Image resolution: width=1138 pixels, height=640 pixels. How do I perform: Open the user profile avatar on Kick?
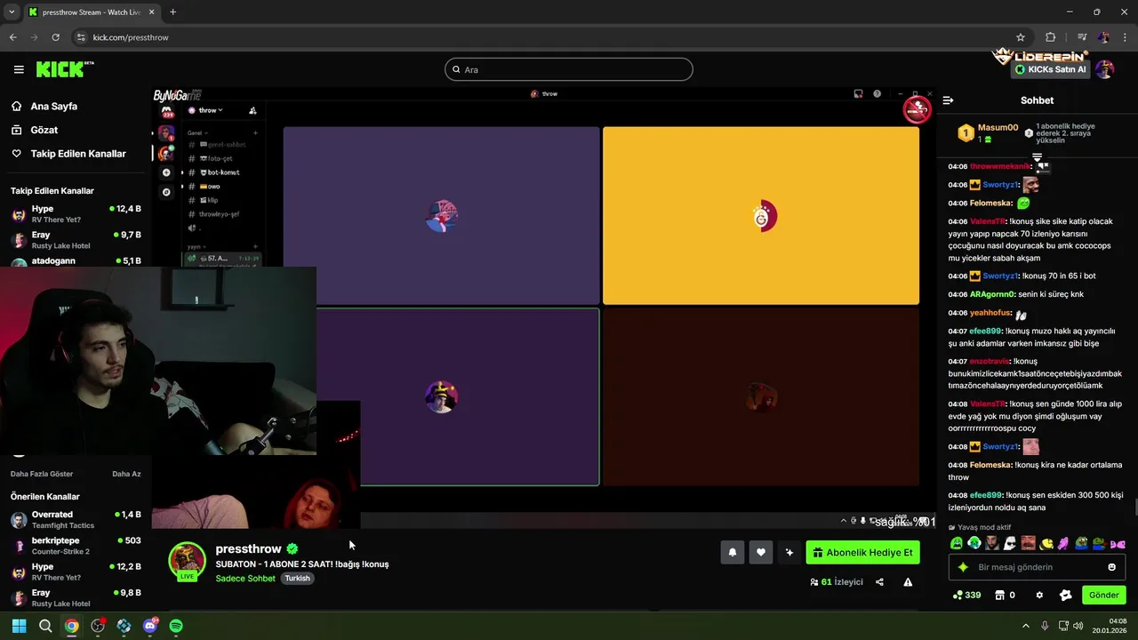pos(1104,69)
